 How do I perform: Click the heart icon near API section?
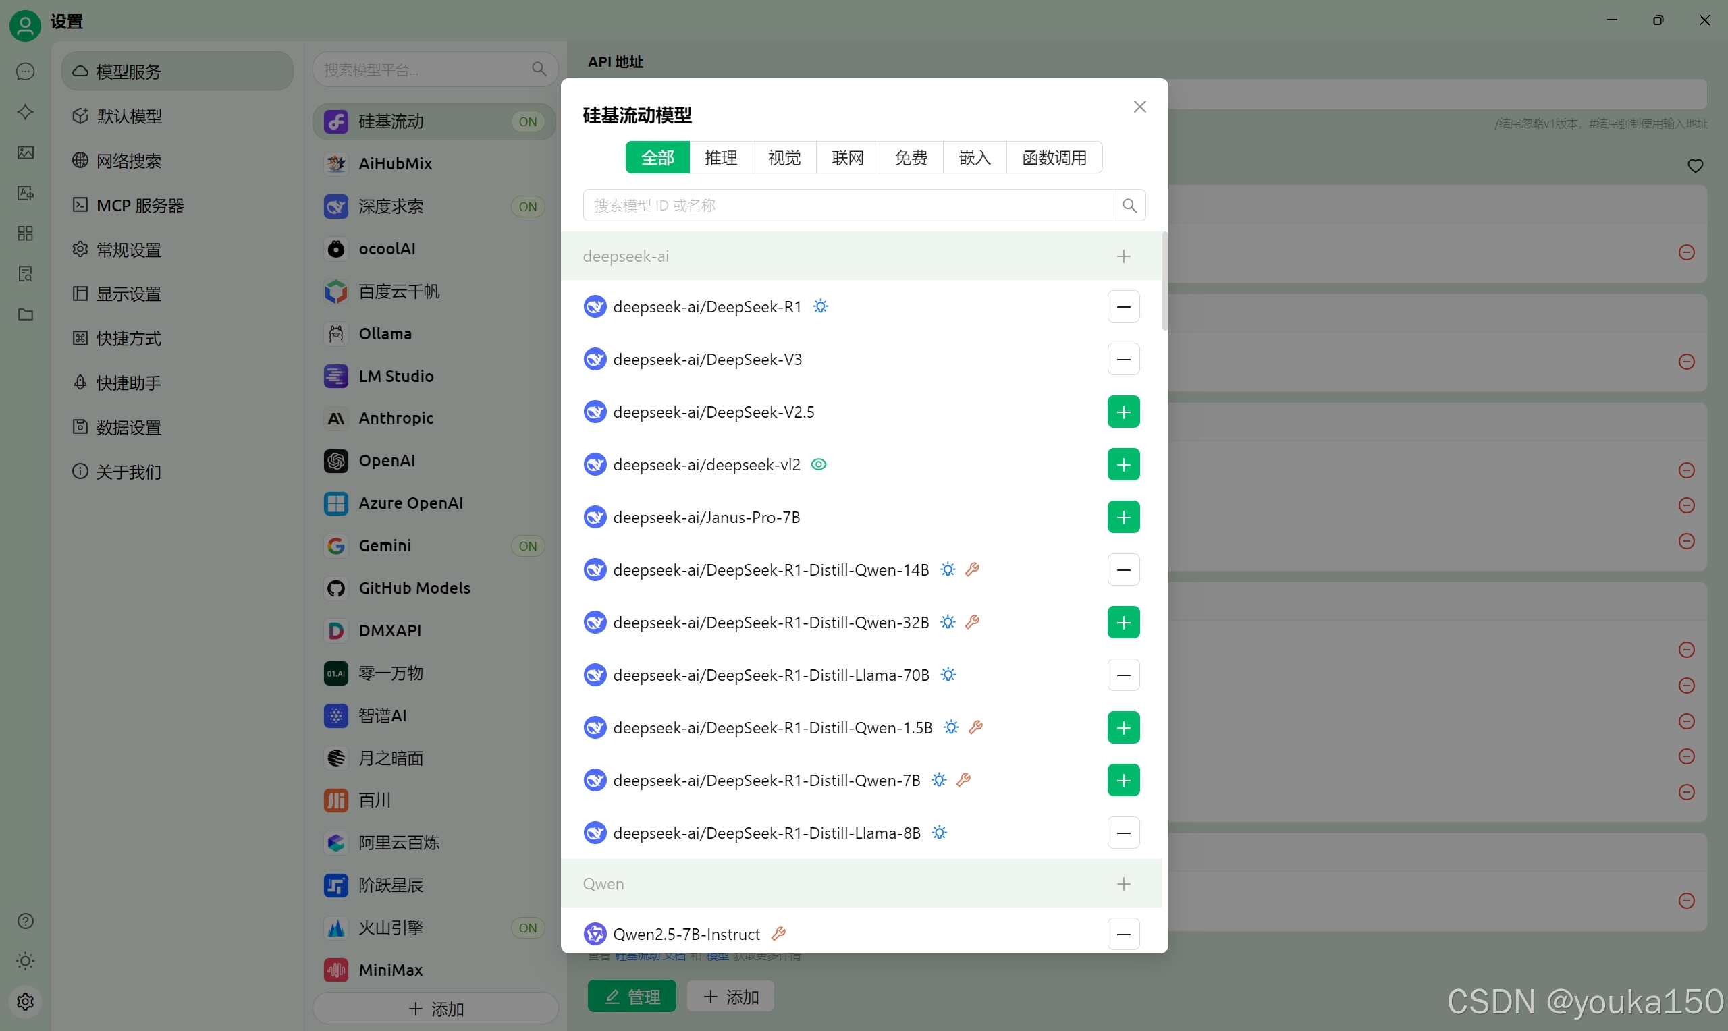point(1695,166)
